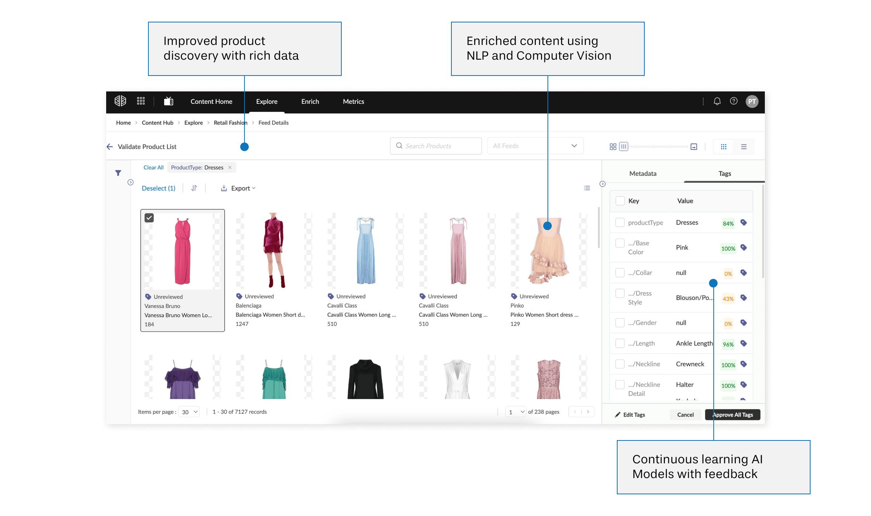871x516 pixels.
Task: Click the Clear All filters link
Action: 153,167
